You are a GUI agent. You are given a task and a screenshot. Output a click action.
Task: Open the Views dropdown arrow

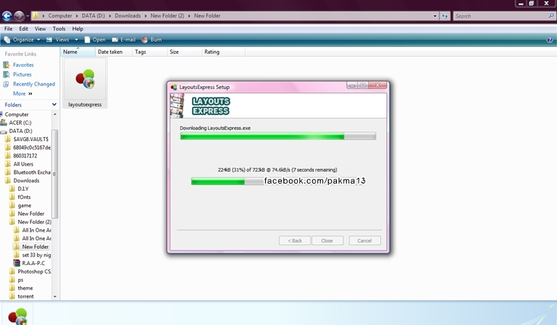coord(77,40)
